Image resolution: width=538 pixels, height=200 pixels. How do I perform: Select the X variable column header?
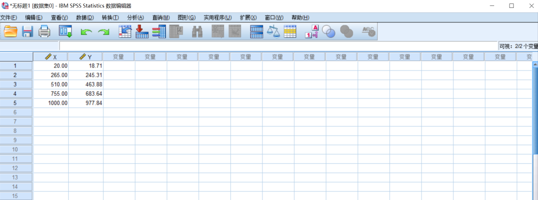(x=51, y=57)
